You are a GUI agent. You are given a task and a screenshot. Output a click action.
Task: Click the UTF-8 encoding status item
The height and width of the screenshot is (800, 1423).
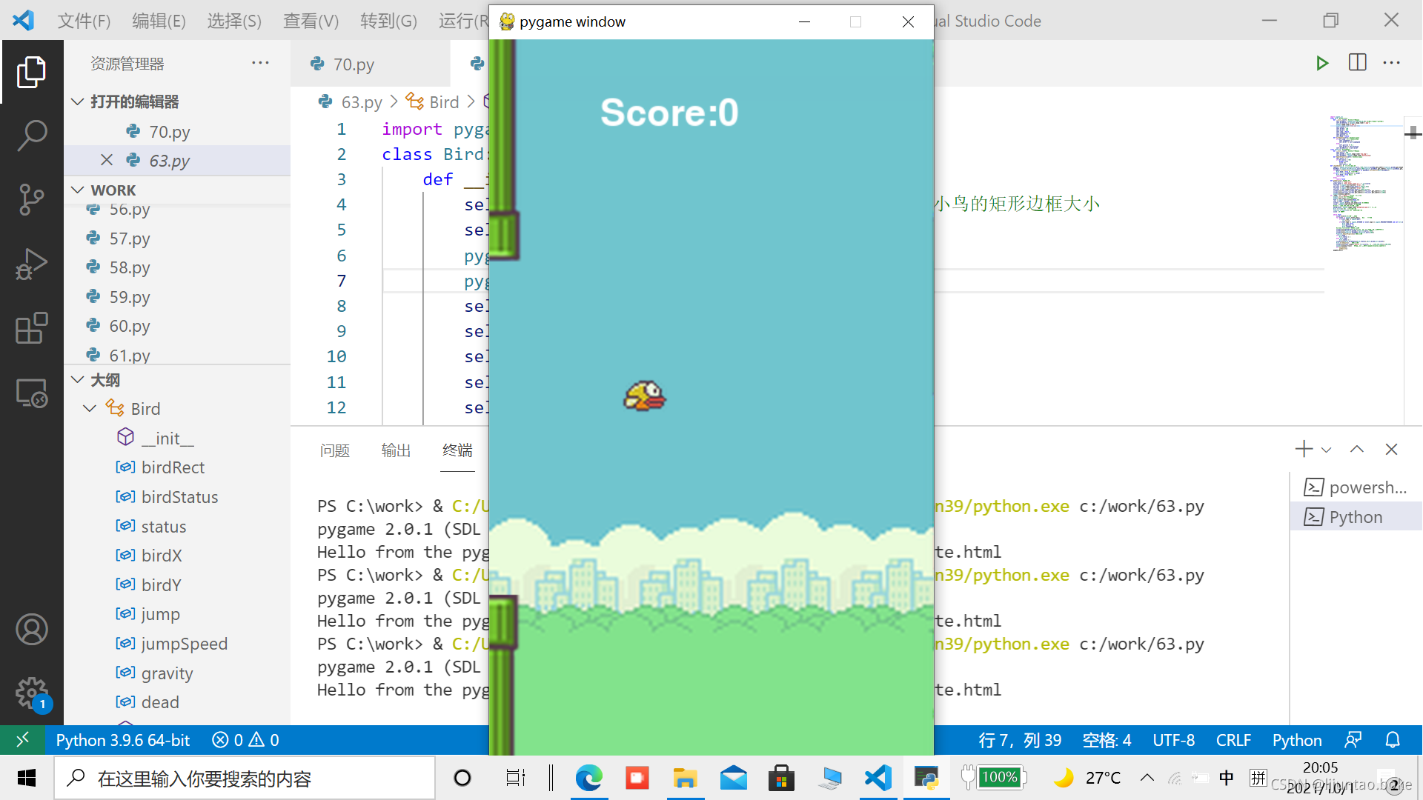click(1173, 740)
